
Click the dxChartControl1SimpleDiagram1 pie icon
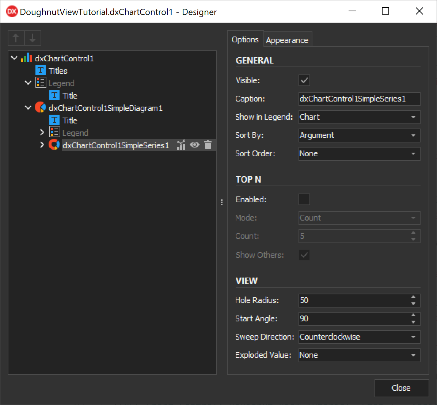(x=40, y=108)
